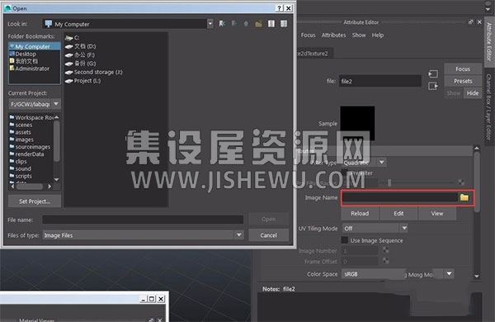Click the Reload button
Screen dimensions: 495x322
click(360, 214)
